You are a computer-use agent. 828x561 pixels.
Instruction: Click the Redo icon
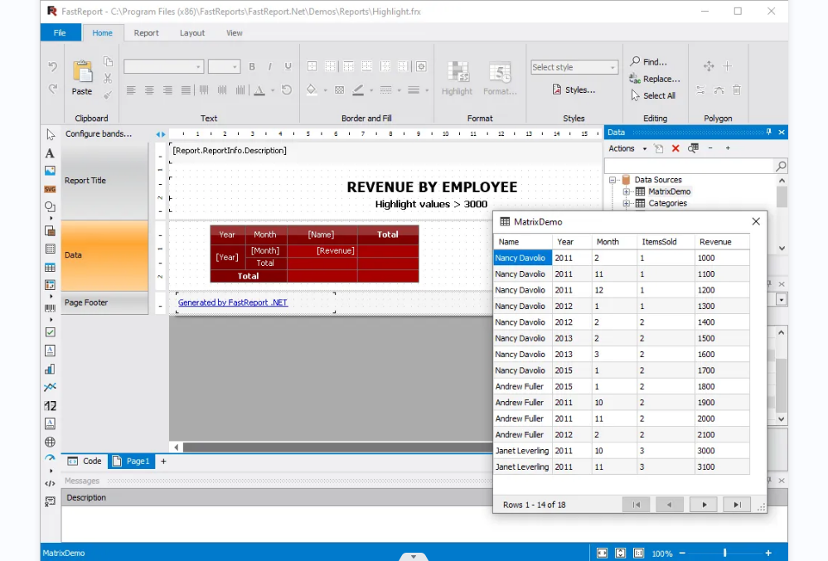[x=52, y=89]
